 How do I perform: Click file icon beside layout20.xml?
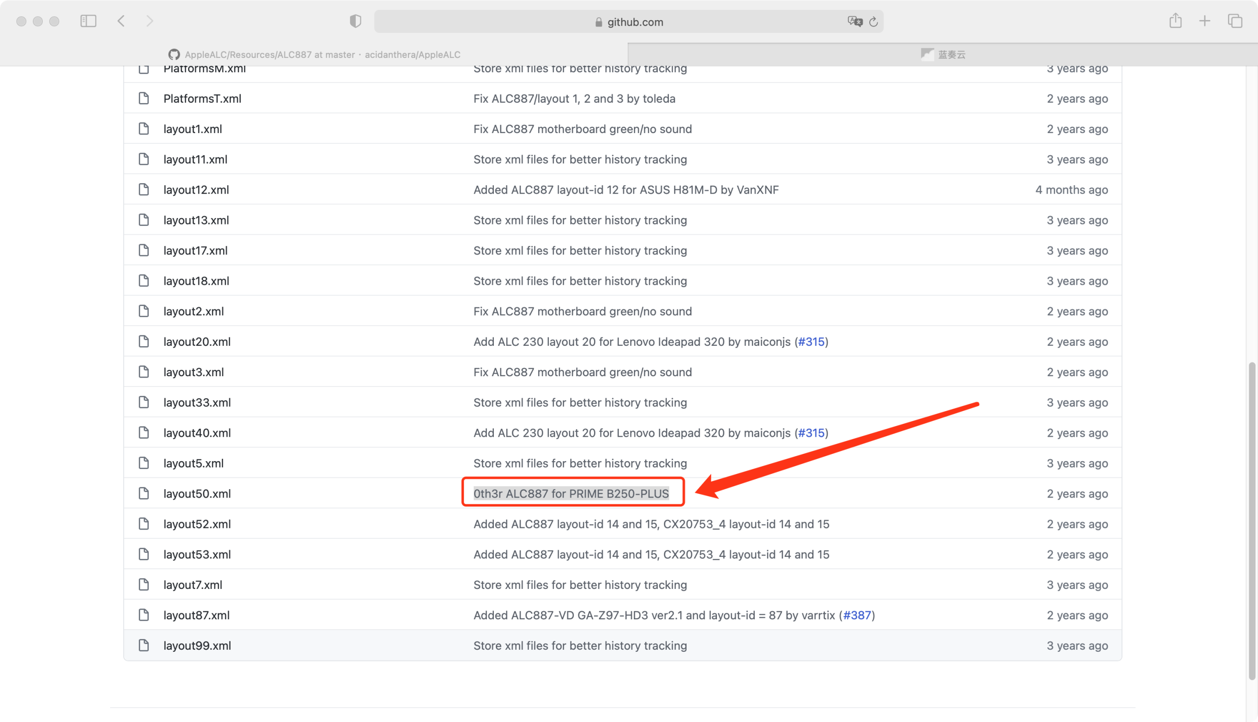[144, 342]
